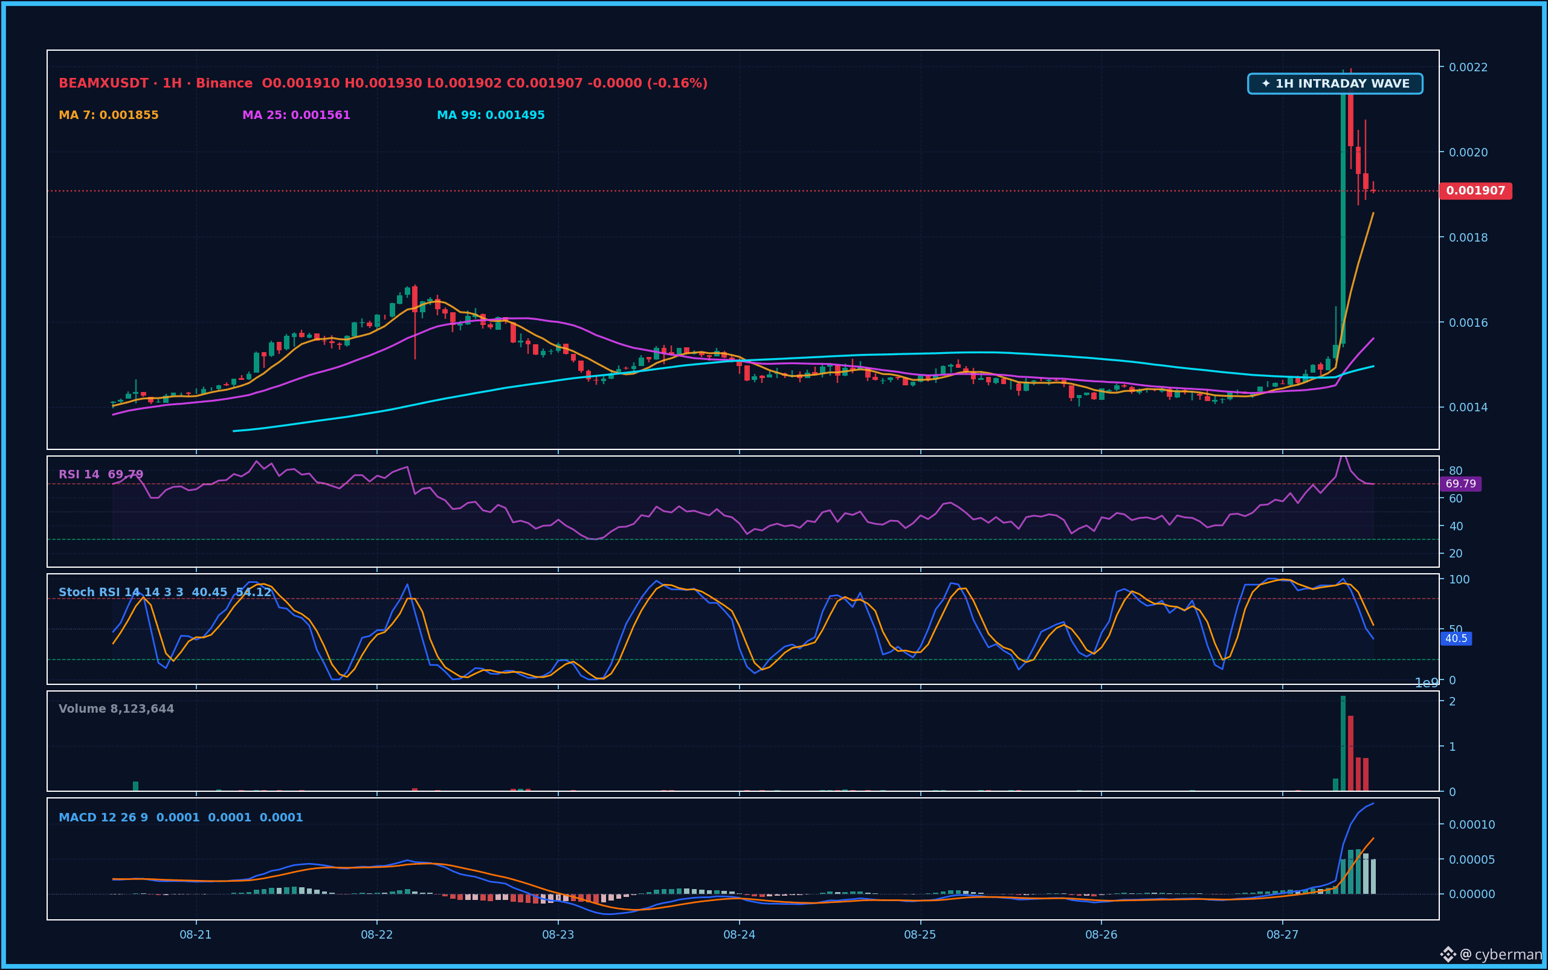This screenshot has width=1548, height=970.
Task: Click the Volume 8,123,644 label
Action: [116, 709]
